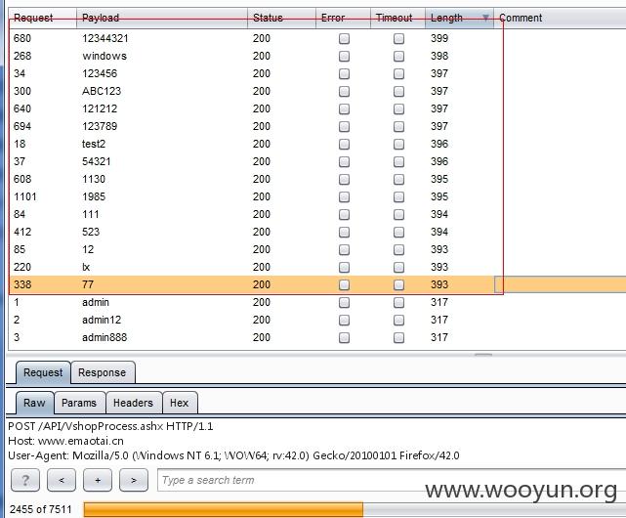Sort by Payload column header
The image size is (626, 518).
point(162,18)
